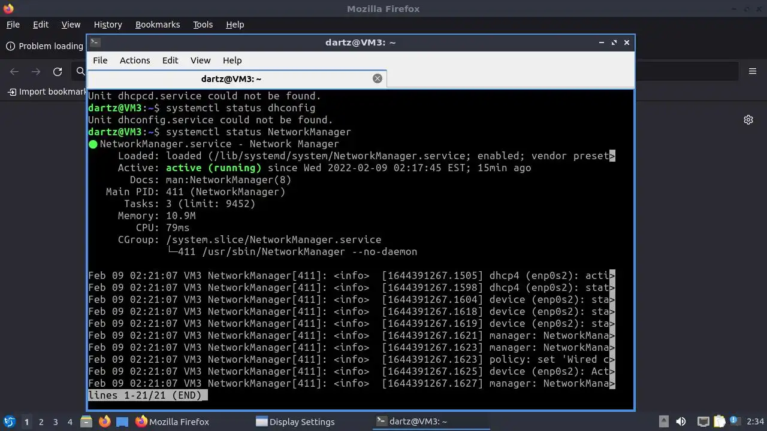
Task: Click the removable media tray icon
Action: [x=663, y=421]
